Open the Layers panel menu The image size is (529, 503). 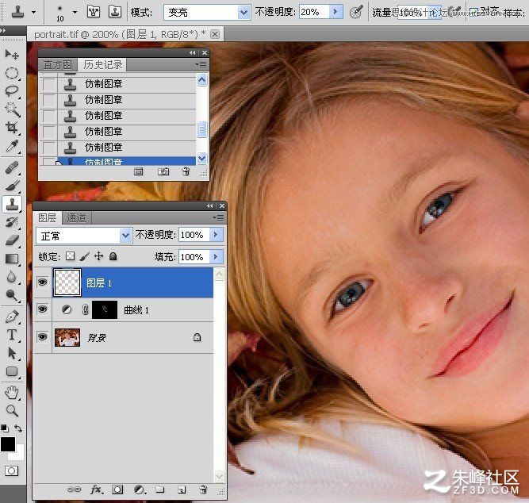pos(219,217)
